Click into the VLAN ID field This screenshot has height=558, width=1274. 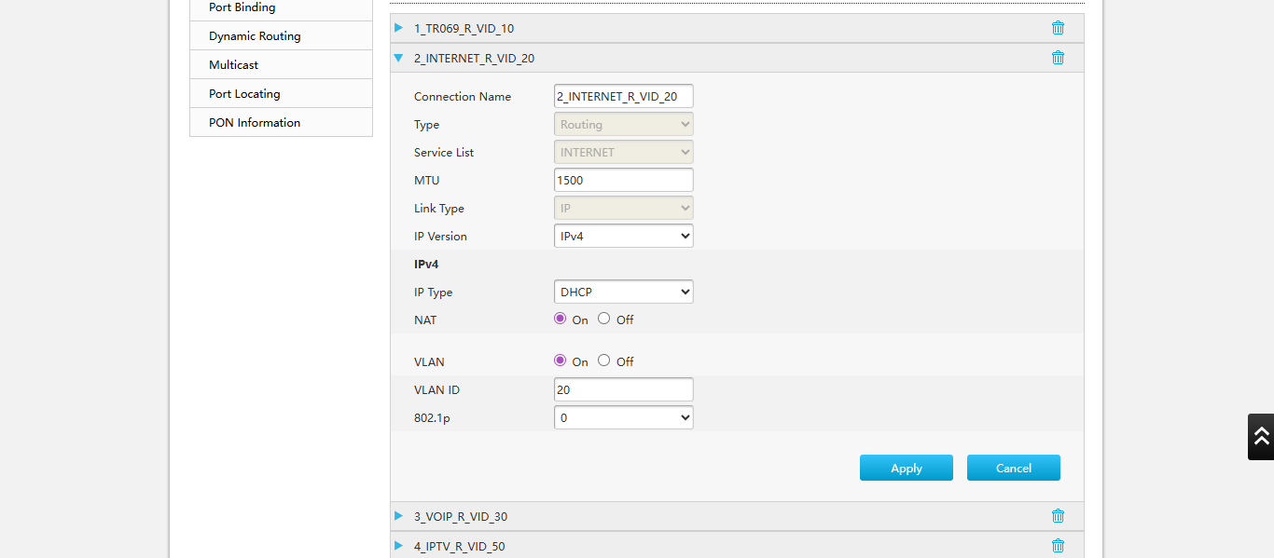click(623, 389)
